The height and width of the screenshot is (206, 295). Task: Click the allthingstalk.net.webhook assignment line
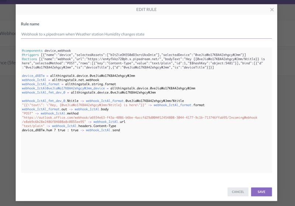(x=60, y=80)
